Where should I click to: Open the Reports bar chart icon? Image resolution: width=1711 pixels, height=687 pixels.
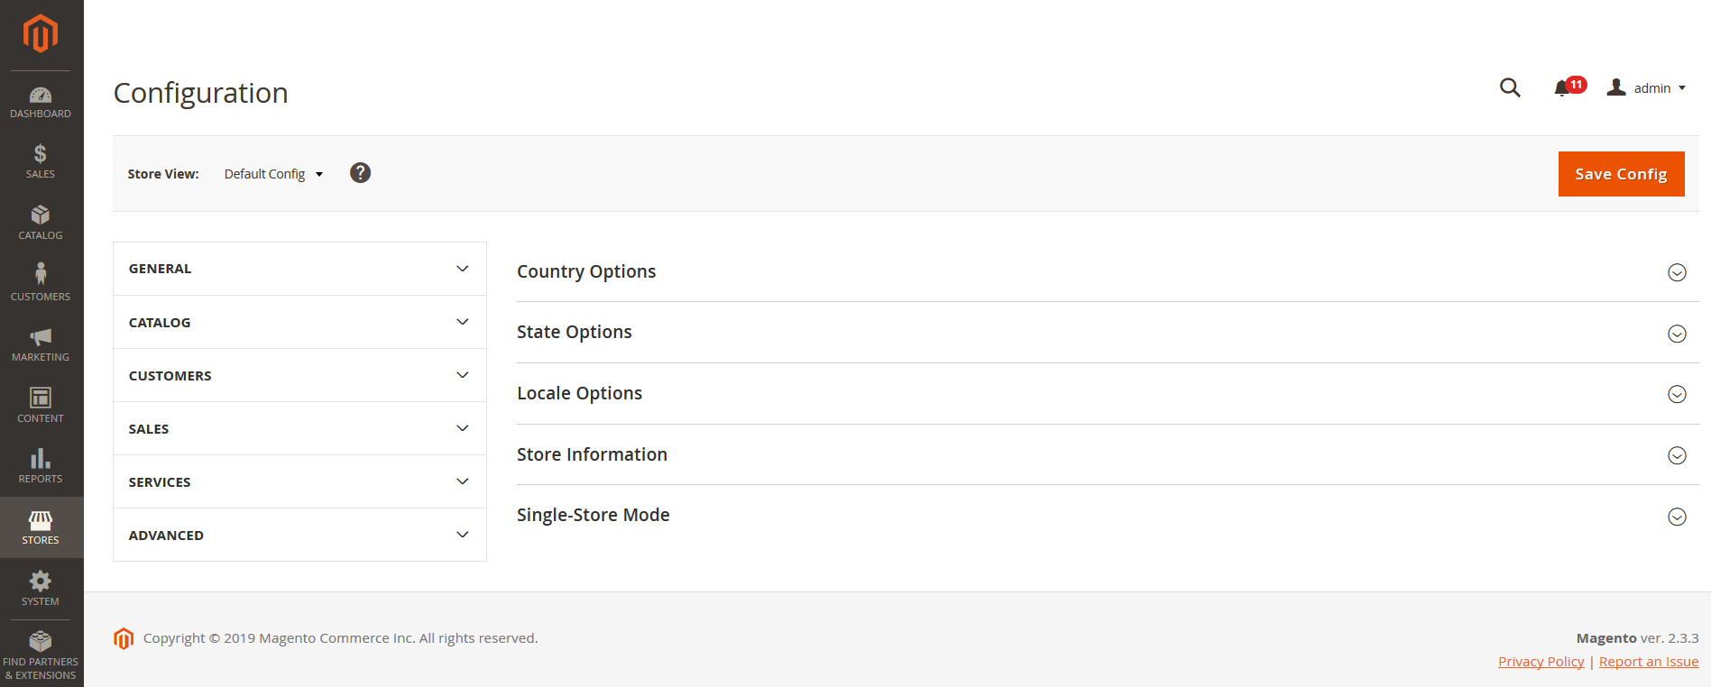point(41,459)
